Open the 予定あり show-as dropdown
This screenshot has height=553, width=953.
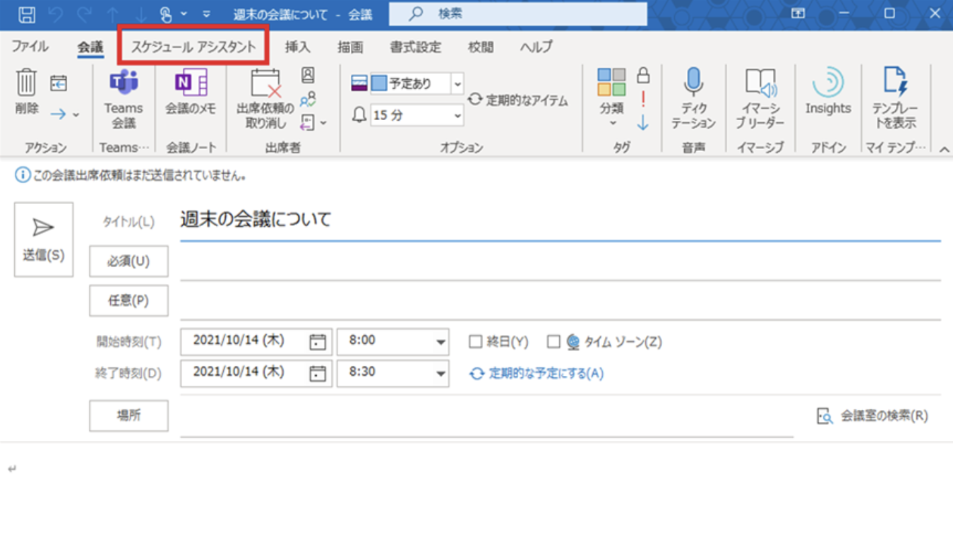pos(458,84)
